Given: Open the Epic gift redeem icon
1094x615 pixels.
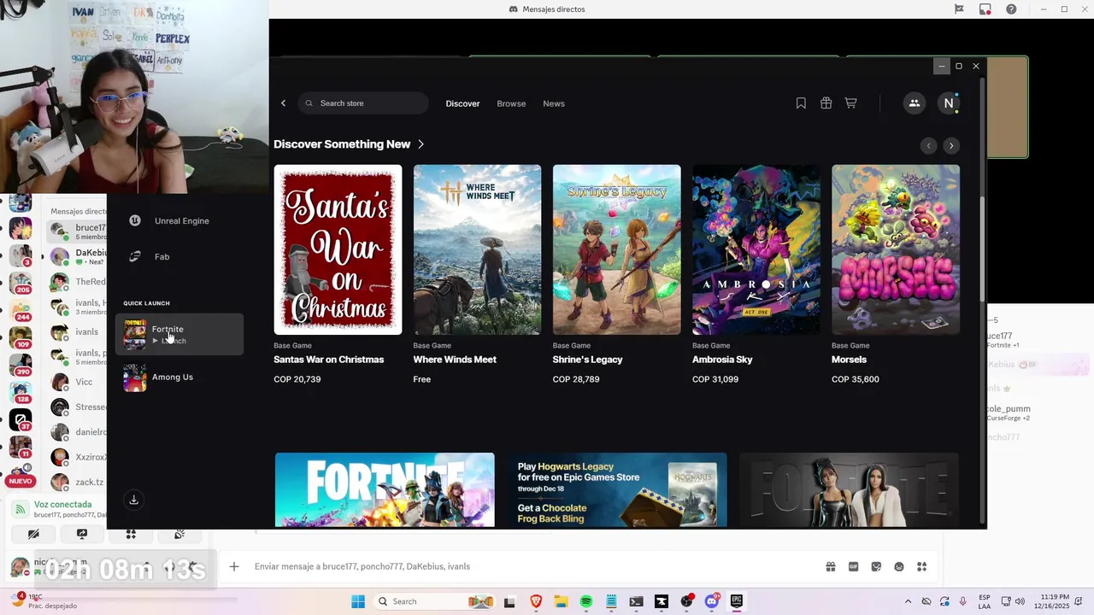Looking at the screenshot, I should click(x=826, y=103).
